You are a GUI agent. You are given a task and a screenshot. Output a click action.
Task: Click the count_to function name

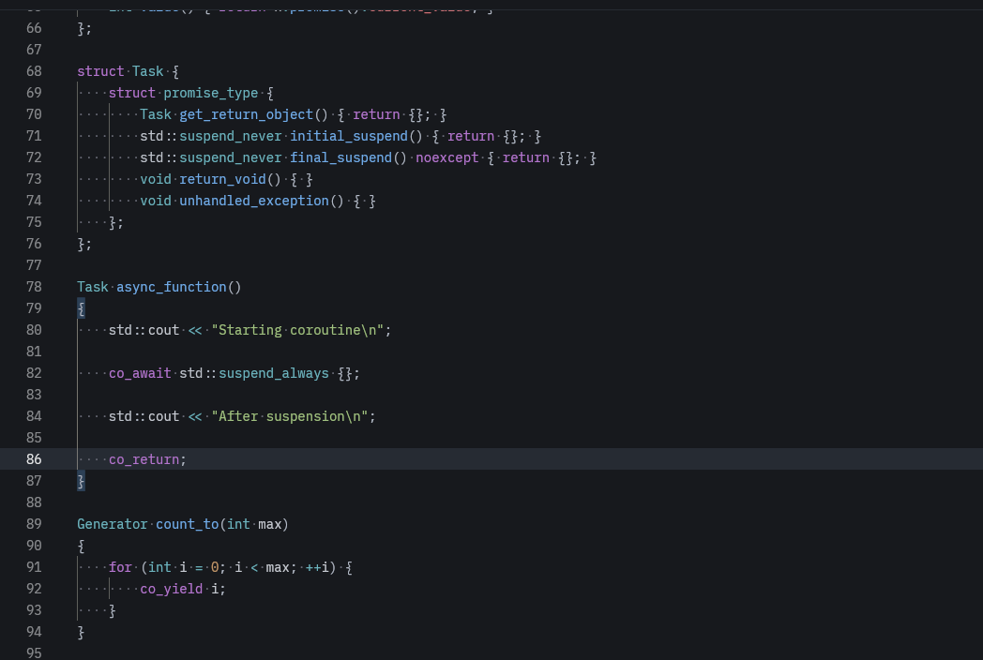tap(187, 524)
